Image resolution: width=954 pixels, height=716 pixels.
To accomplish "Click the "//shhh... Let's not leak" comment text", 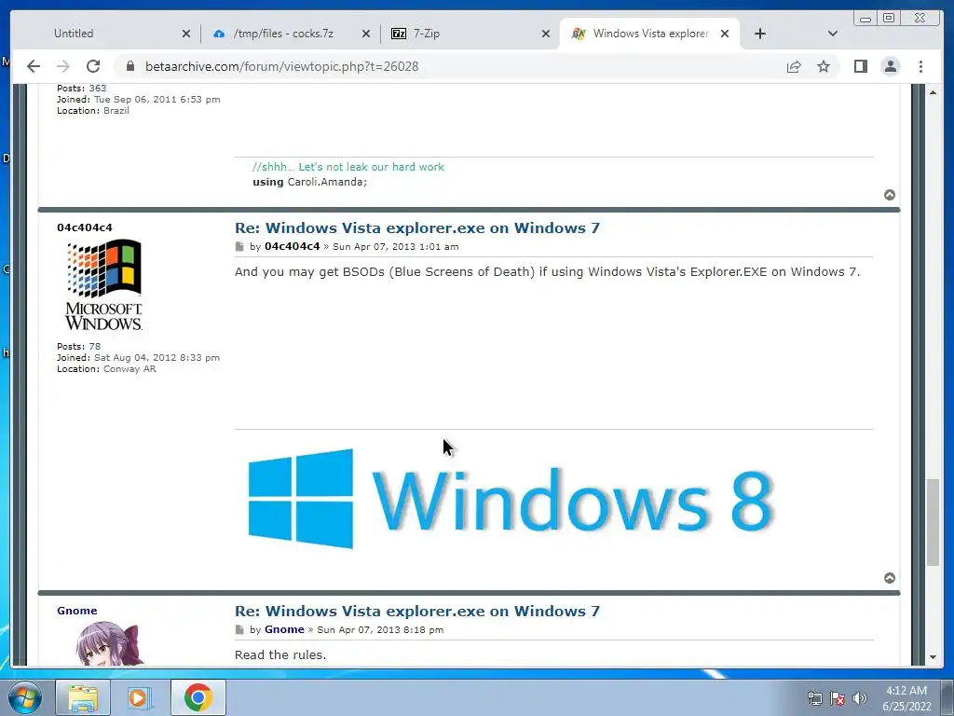I will point(348,167).
